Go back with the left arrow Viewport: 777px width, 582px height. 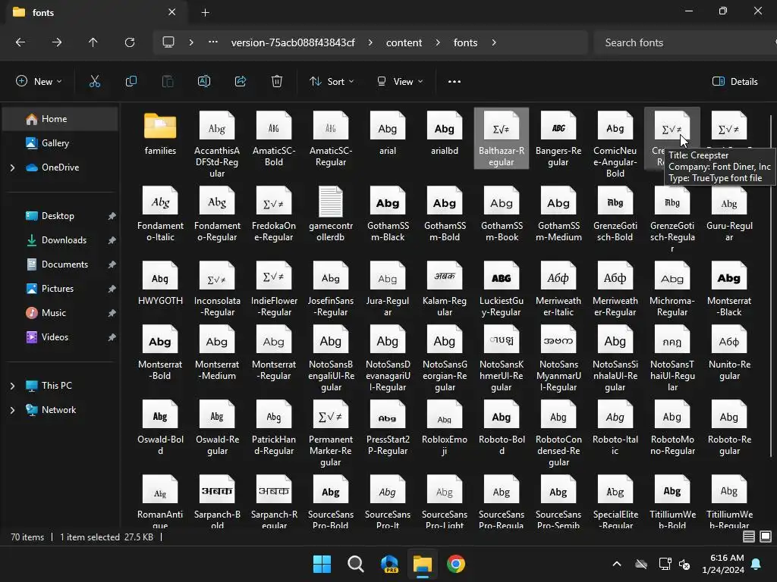point(20,42)
